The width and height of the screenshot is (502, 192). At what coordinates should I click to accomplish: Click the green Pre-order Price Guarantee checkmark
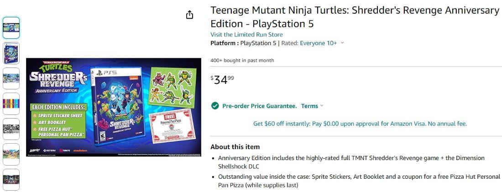coord(215,106)
